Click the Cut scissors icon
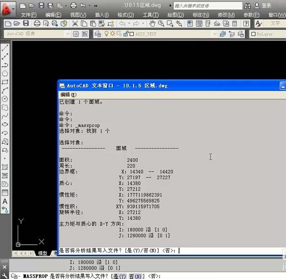Image resolution: width=286 pixels, height=279 pixels. point(75,24)
